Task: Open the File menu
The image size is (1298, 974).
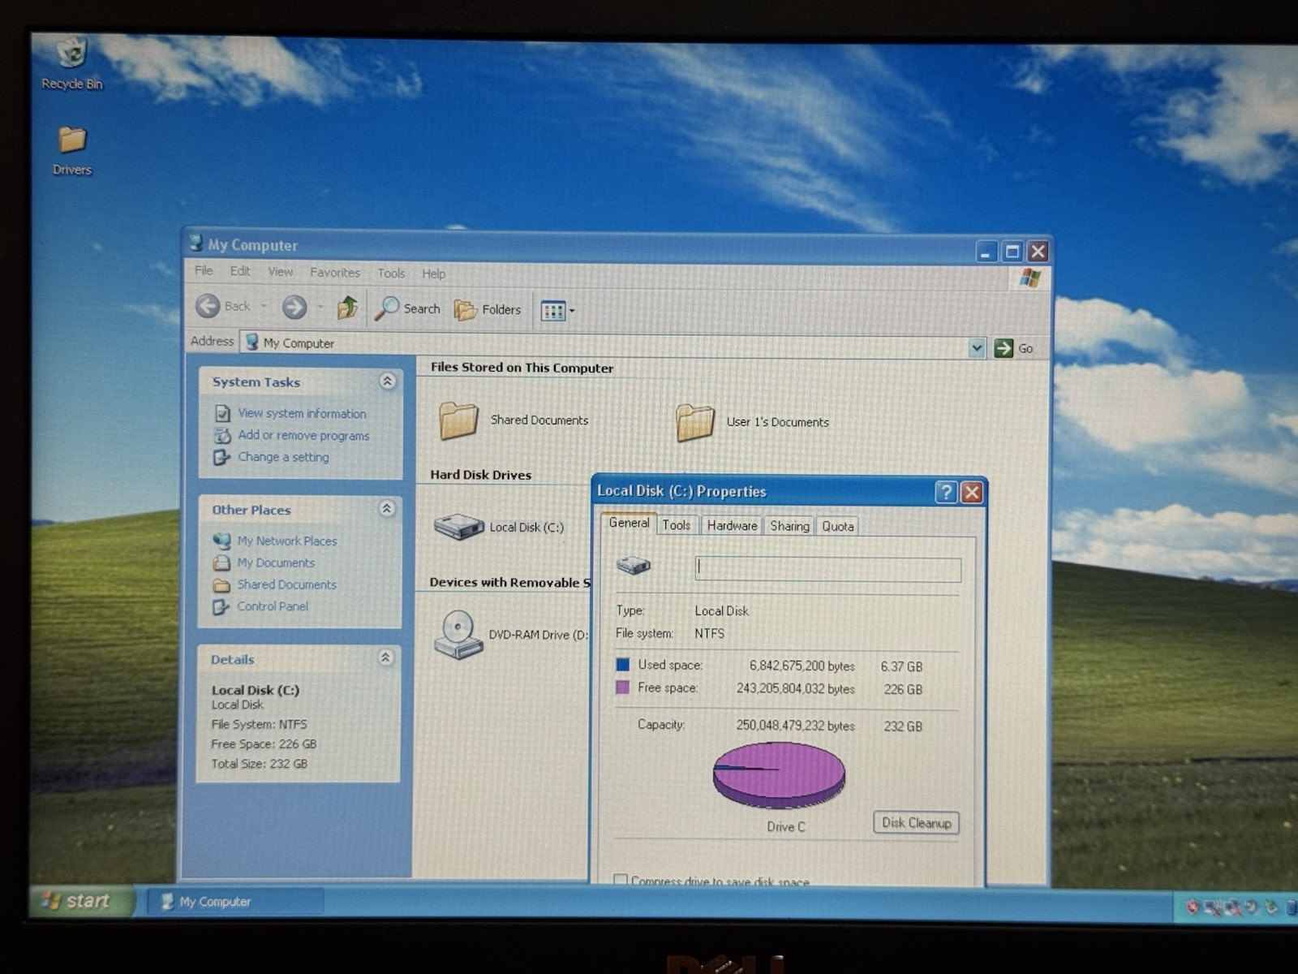Action: tap(204, 270)
